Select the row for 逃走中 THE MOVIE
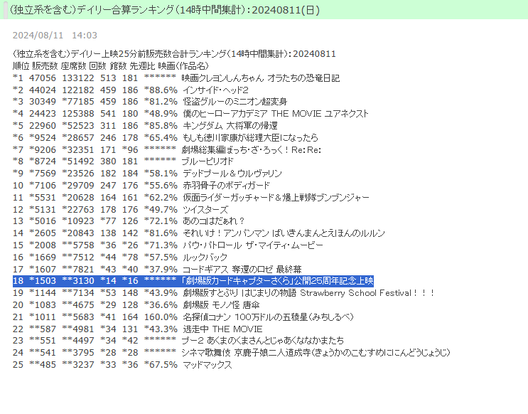This screenshot has width=528, height=414. click(138, 329)
